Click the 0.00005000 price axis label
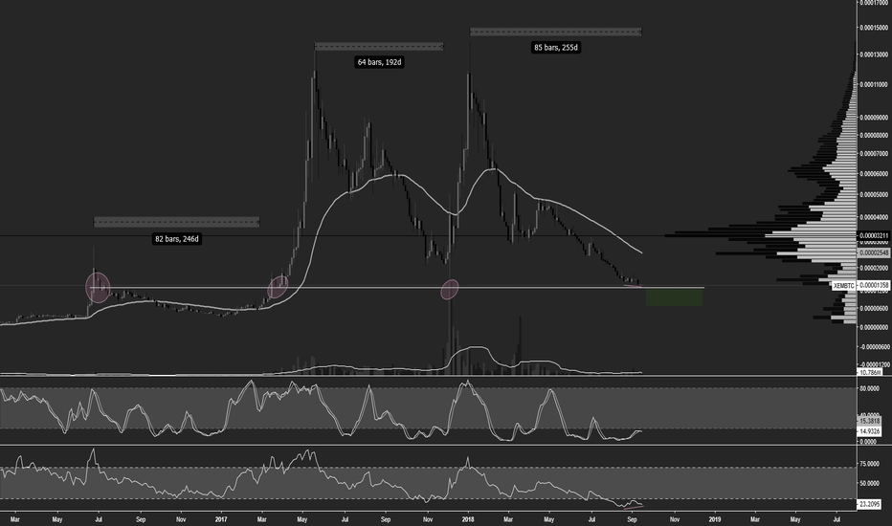 (875, 194)
